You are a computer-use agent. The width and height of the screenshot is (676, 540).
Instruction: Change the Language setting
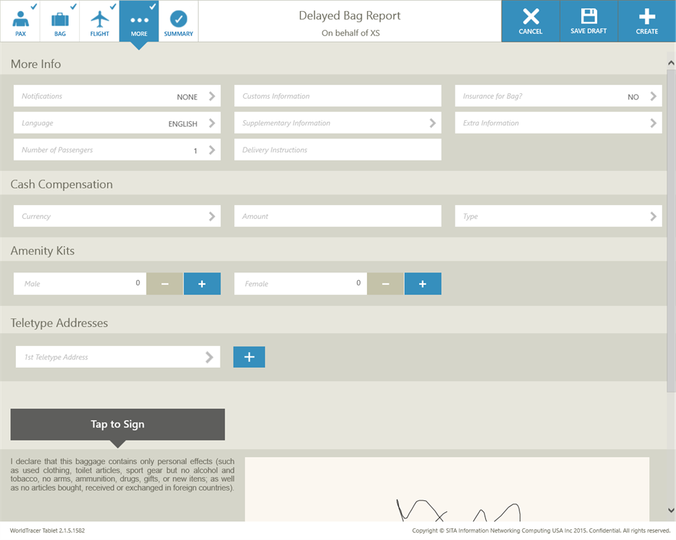tap(117, 123)
